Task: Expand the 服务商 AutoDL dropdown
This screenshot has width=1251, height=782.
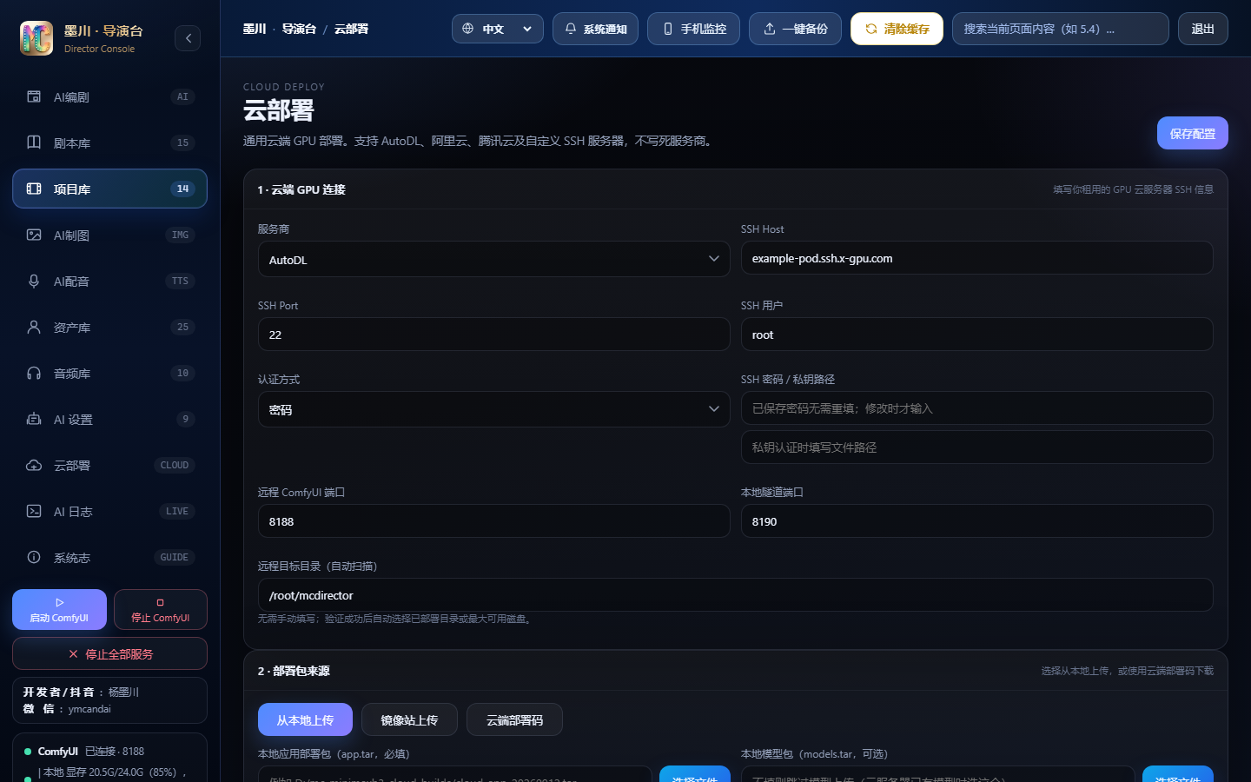Action: [493, 259]
